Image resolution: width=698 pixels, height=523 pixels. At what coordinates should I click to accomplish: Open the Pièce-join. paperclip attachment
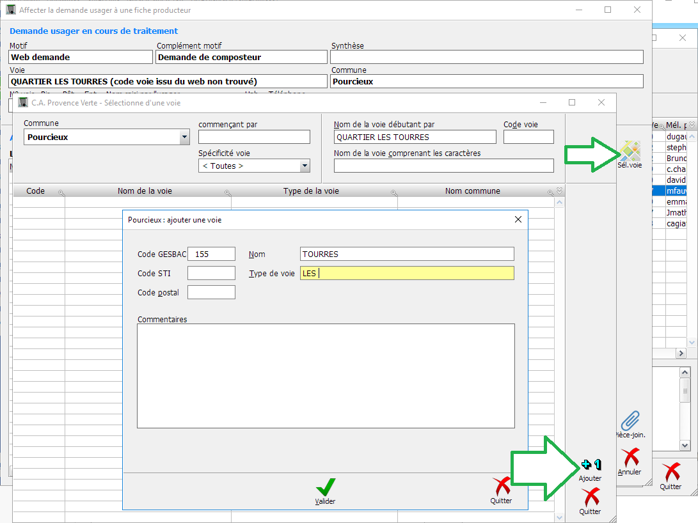(x=630, y=421)
